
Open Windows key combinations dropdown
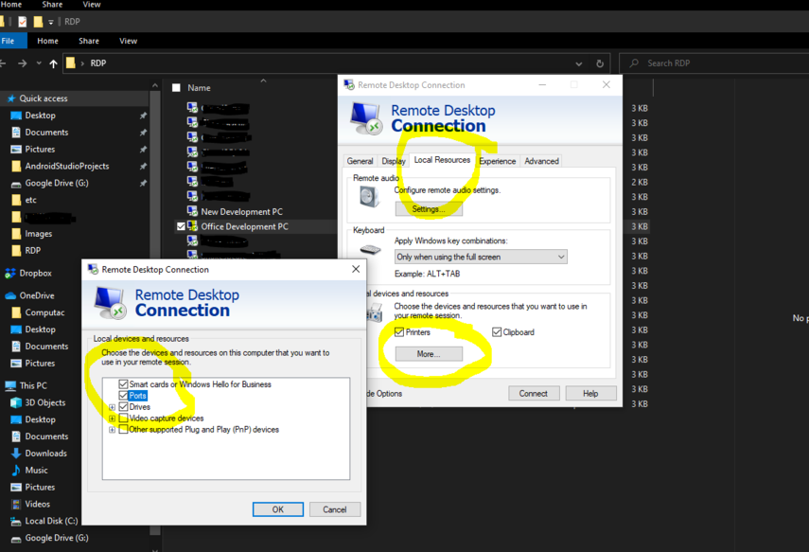[481, 257]
